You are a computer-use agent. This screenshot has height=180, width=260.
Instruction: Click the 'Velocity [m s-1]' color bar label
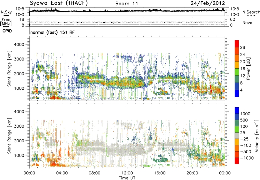coord(257,135)
